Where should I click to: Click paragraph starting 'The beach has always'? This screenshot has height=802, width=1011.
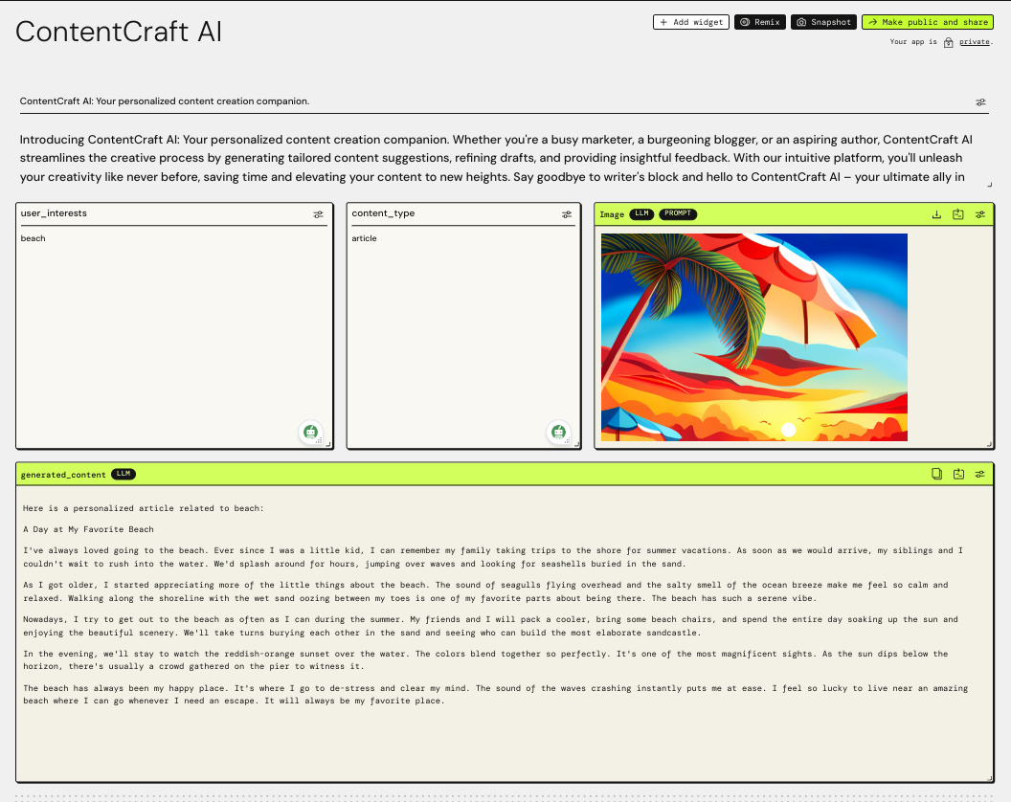click(496, 695)
